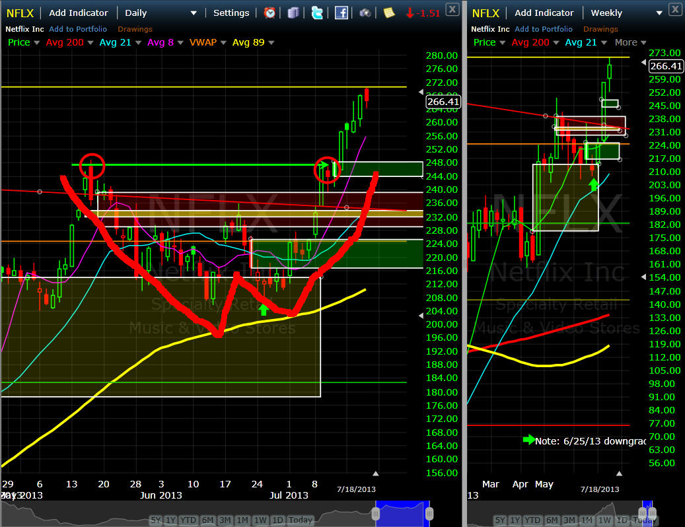
Task: Share the daily chart on Facebook
Action: [342, 13]
